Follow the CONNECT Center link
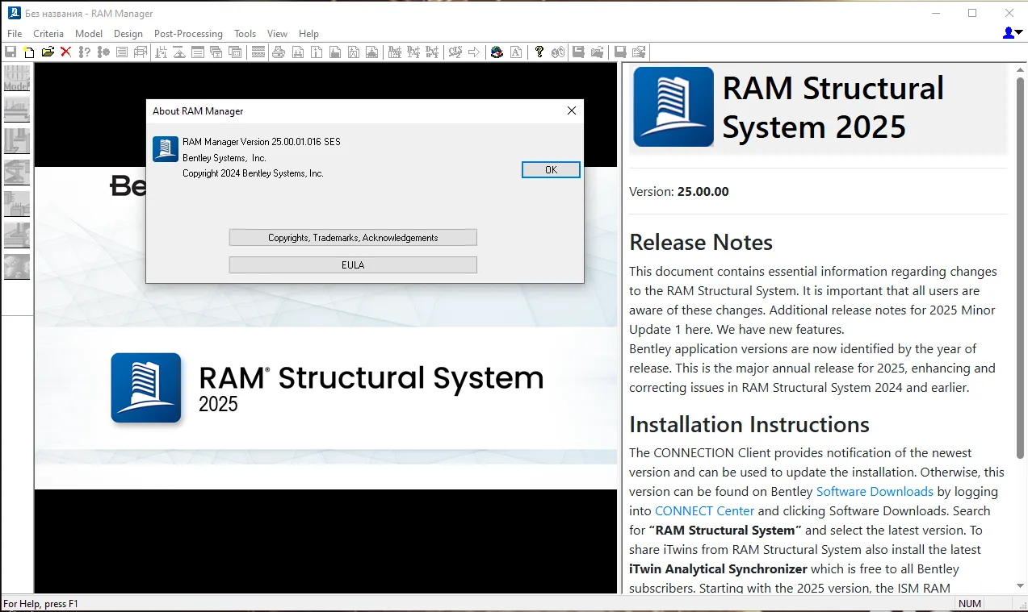Screen dimensions: 1028x612 tap(704, 510)
